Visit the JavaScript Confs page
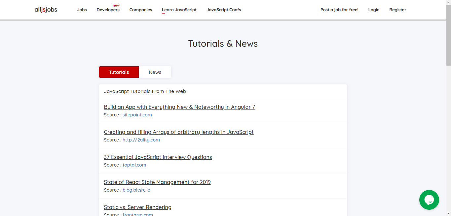451x216 pixels. 224,10
